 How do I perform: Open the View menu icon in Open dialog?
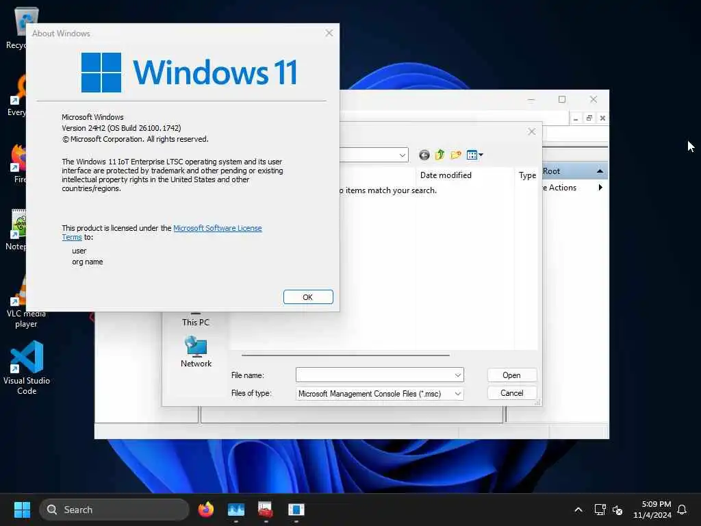point(474,155)
